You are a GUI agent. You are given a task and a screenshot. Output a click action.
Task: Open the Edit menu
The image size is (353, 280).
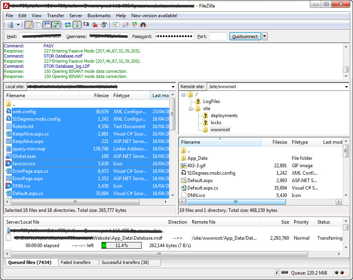22,16
